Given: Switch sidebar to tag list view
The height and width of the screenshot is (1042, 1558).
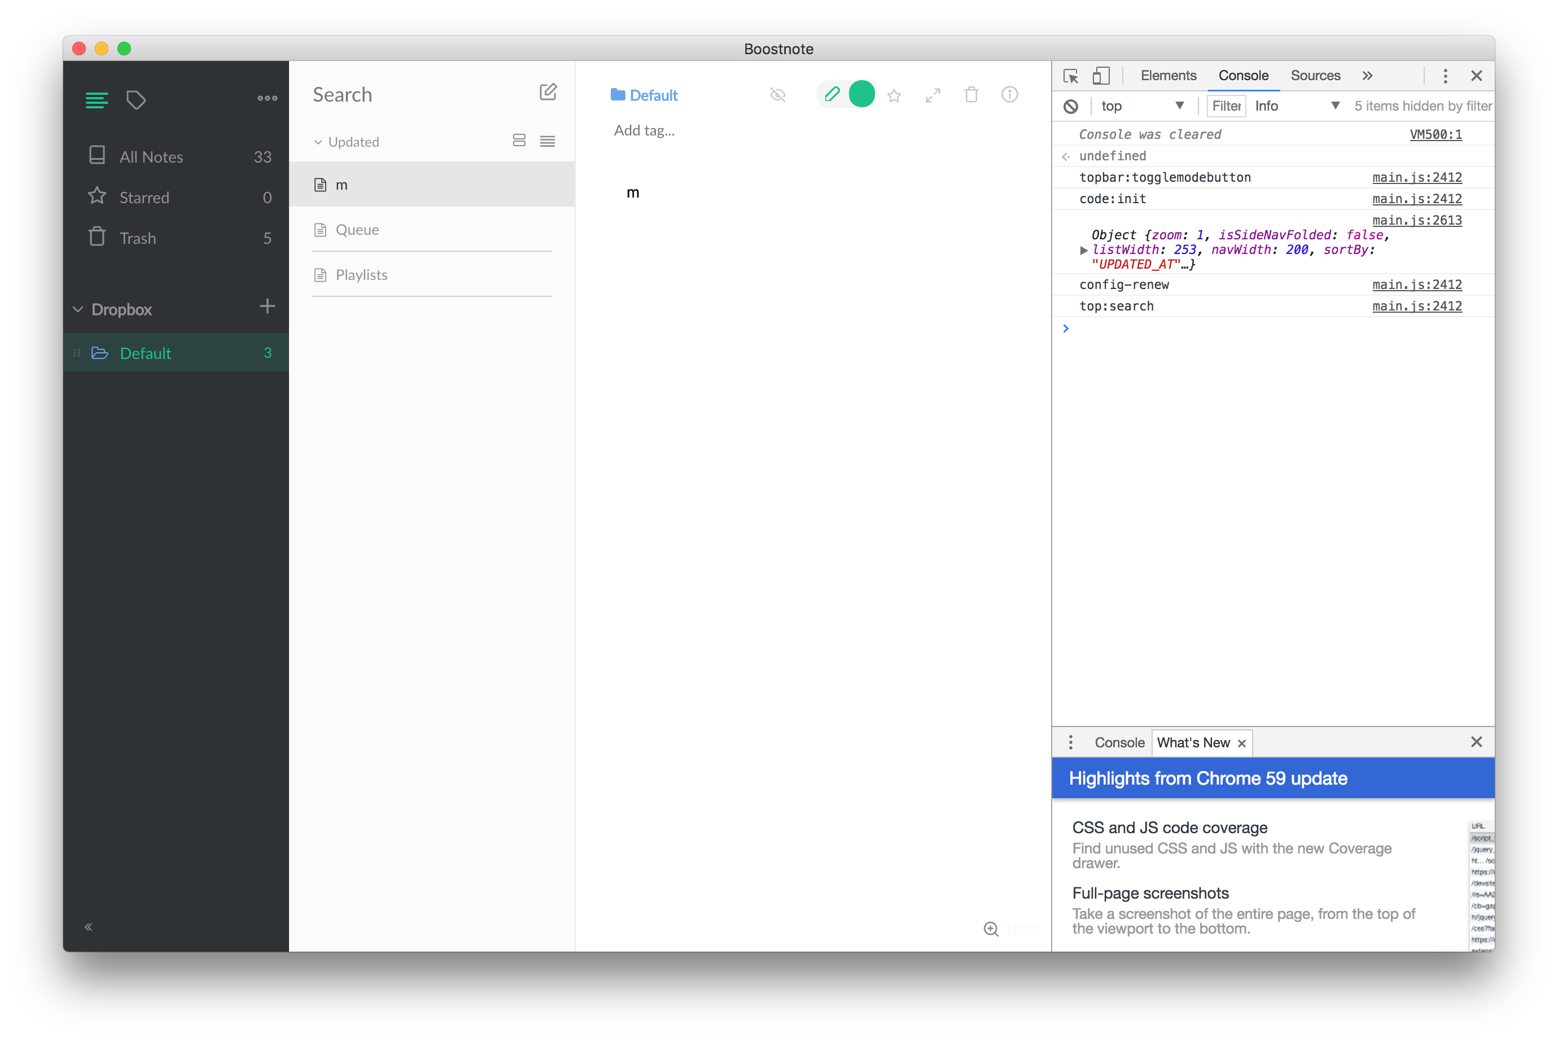Looking at the screenshot, I should click(x=135, y=100).
